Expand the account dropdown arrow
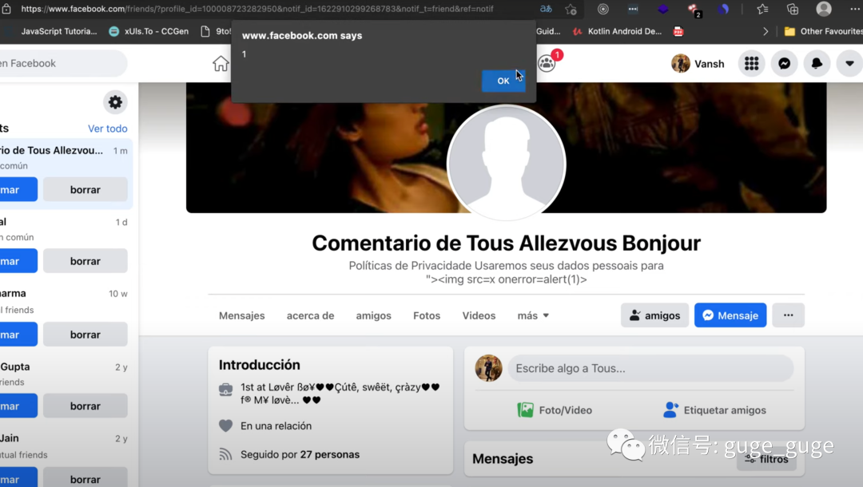 (x=849, y=64)
